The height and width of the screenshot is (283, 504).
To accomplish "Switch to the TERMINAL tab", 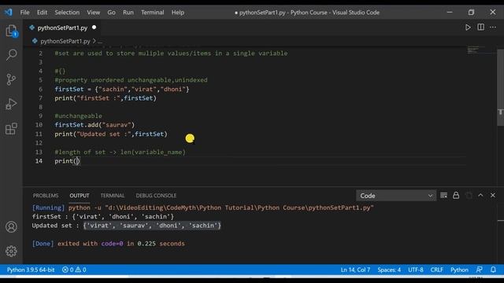I will pyautogui.click(x=113, y=196).
